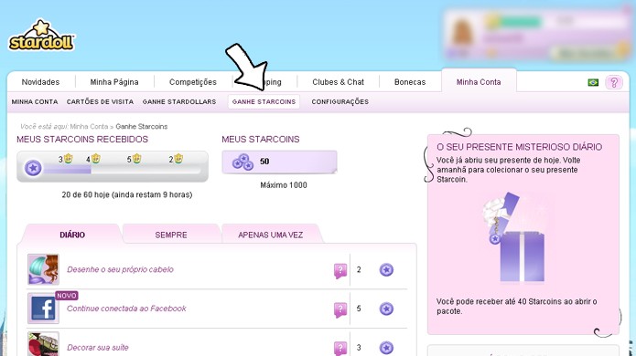Show help for Facebook task
Image resolution: width=636 pixels, height=356 pixels.
pos(340,309)
